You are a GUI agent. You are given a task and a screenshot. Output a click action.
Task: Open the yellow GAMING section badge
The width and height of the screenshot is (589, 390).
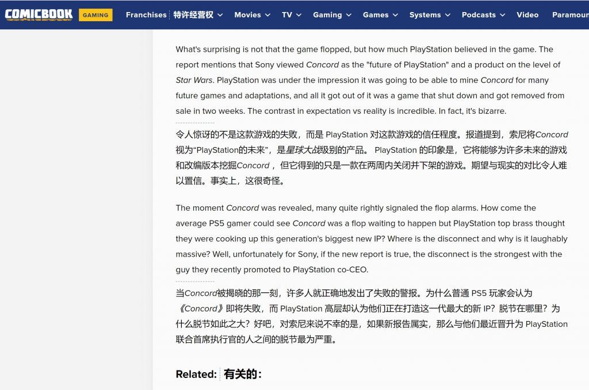click(95, 15)
